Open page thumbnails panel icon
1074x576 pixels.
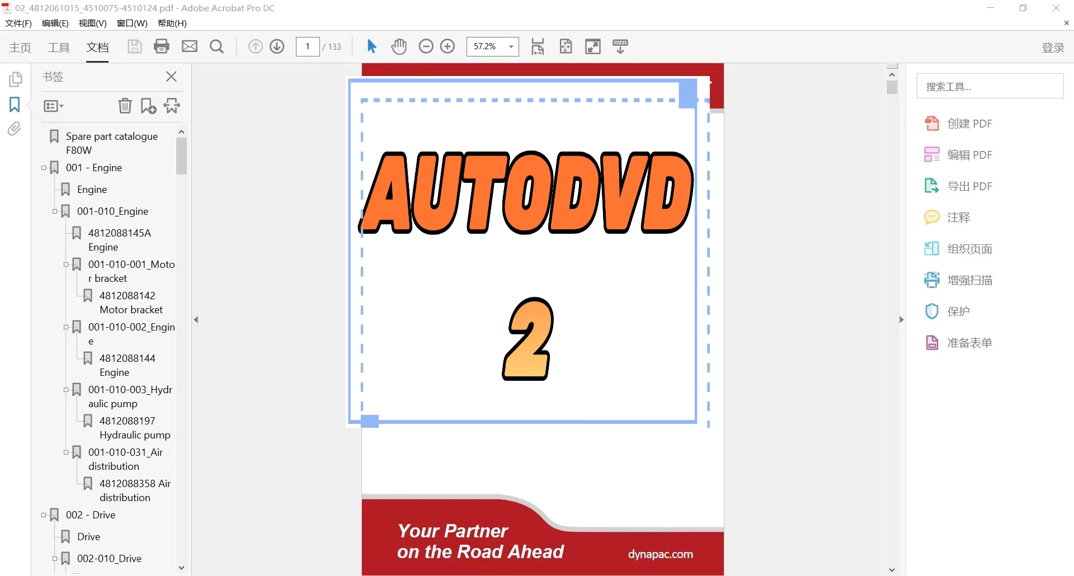click(15, 79)
